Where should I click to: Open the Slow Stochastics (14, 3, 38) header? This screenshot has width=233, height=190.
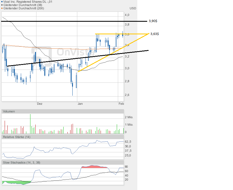22,163
